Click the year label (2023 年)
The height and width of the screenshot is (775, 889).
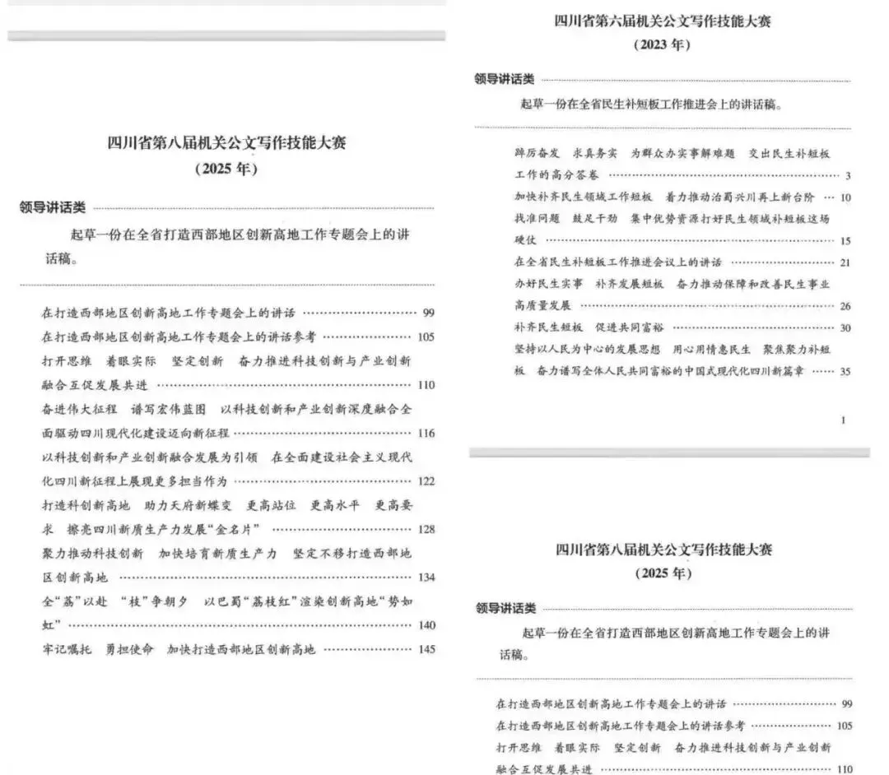point(662,44)
